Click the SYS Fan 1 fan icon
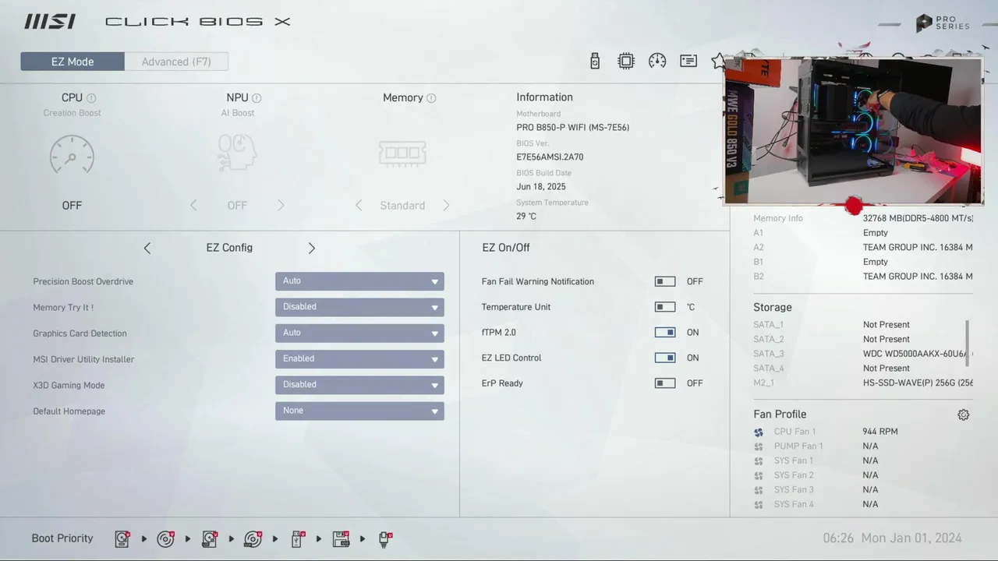 (x=759, y=461)
